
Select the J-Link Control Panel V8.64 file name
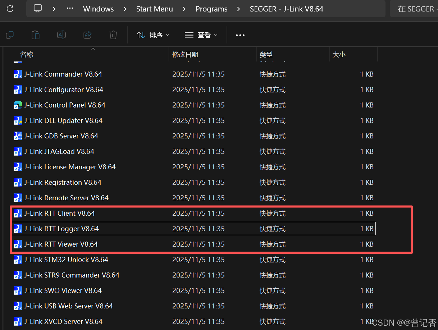[65, 105]
